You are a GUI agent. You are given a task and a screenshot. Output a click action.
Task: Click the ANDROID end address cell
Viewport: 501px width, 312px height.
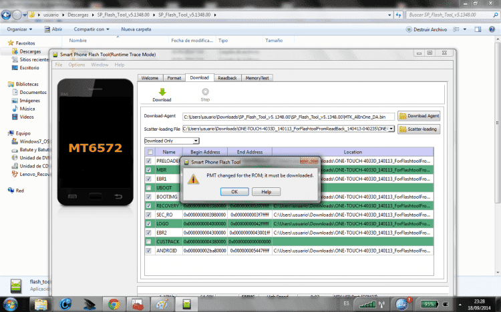250,251
